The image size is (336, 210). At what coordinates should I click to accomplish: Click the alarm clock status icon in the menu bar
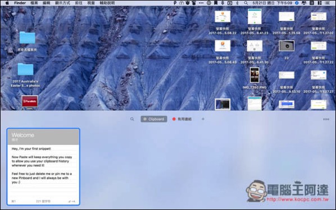click(188, 3)
